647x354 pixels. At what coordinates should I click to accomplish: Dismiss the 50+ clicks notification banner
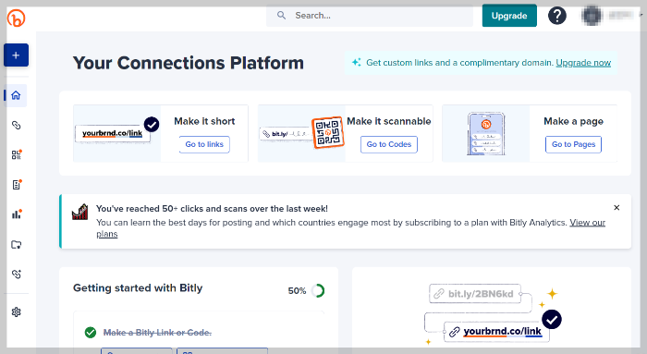click(x=616, y=208)
